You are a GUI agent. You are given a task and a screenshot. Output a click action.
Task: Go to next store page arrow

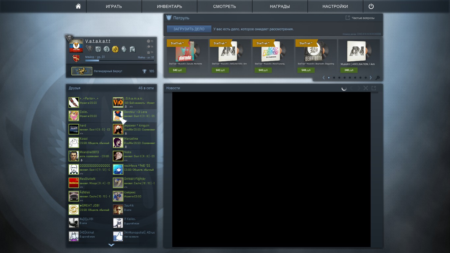coord(371,78)
